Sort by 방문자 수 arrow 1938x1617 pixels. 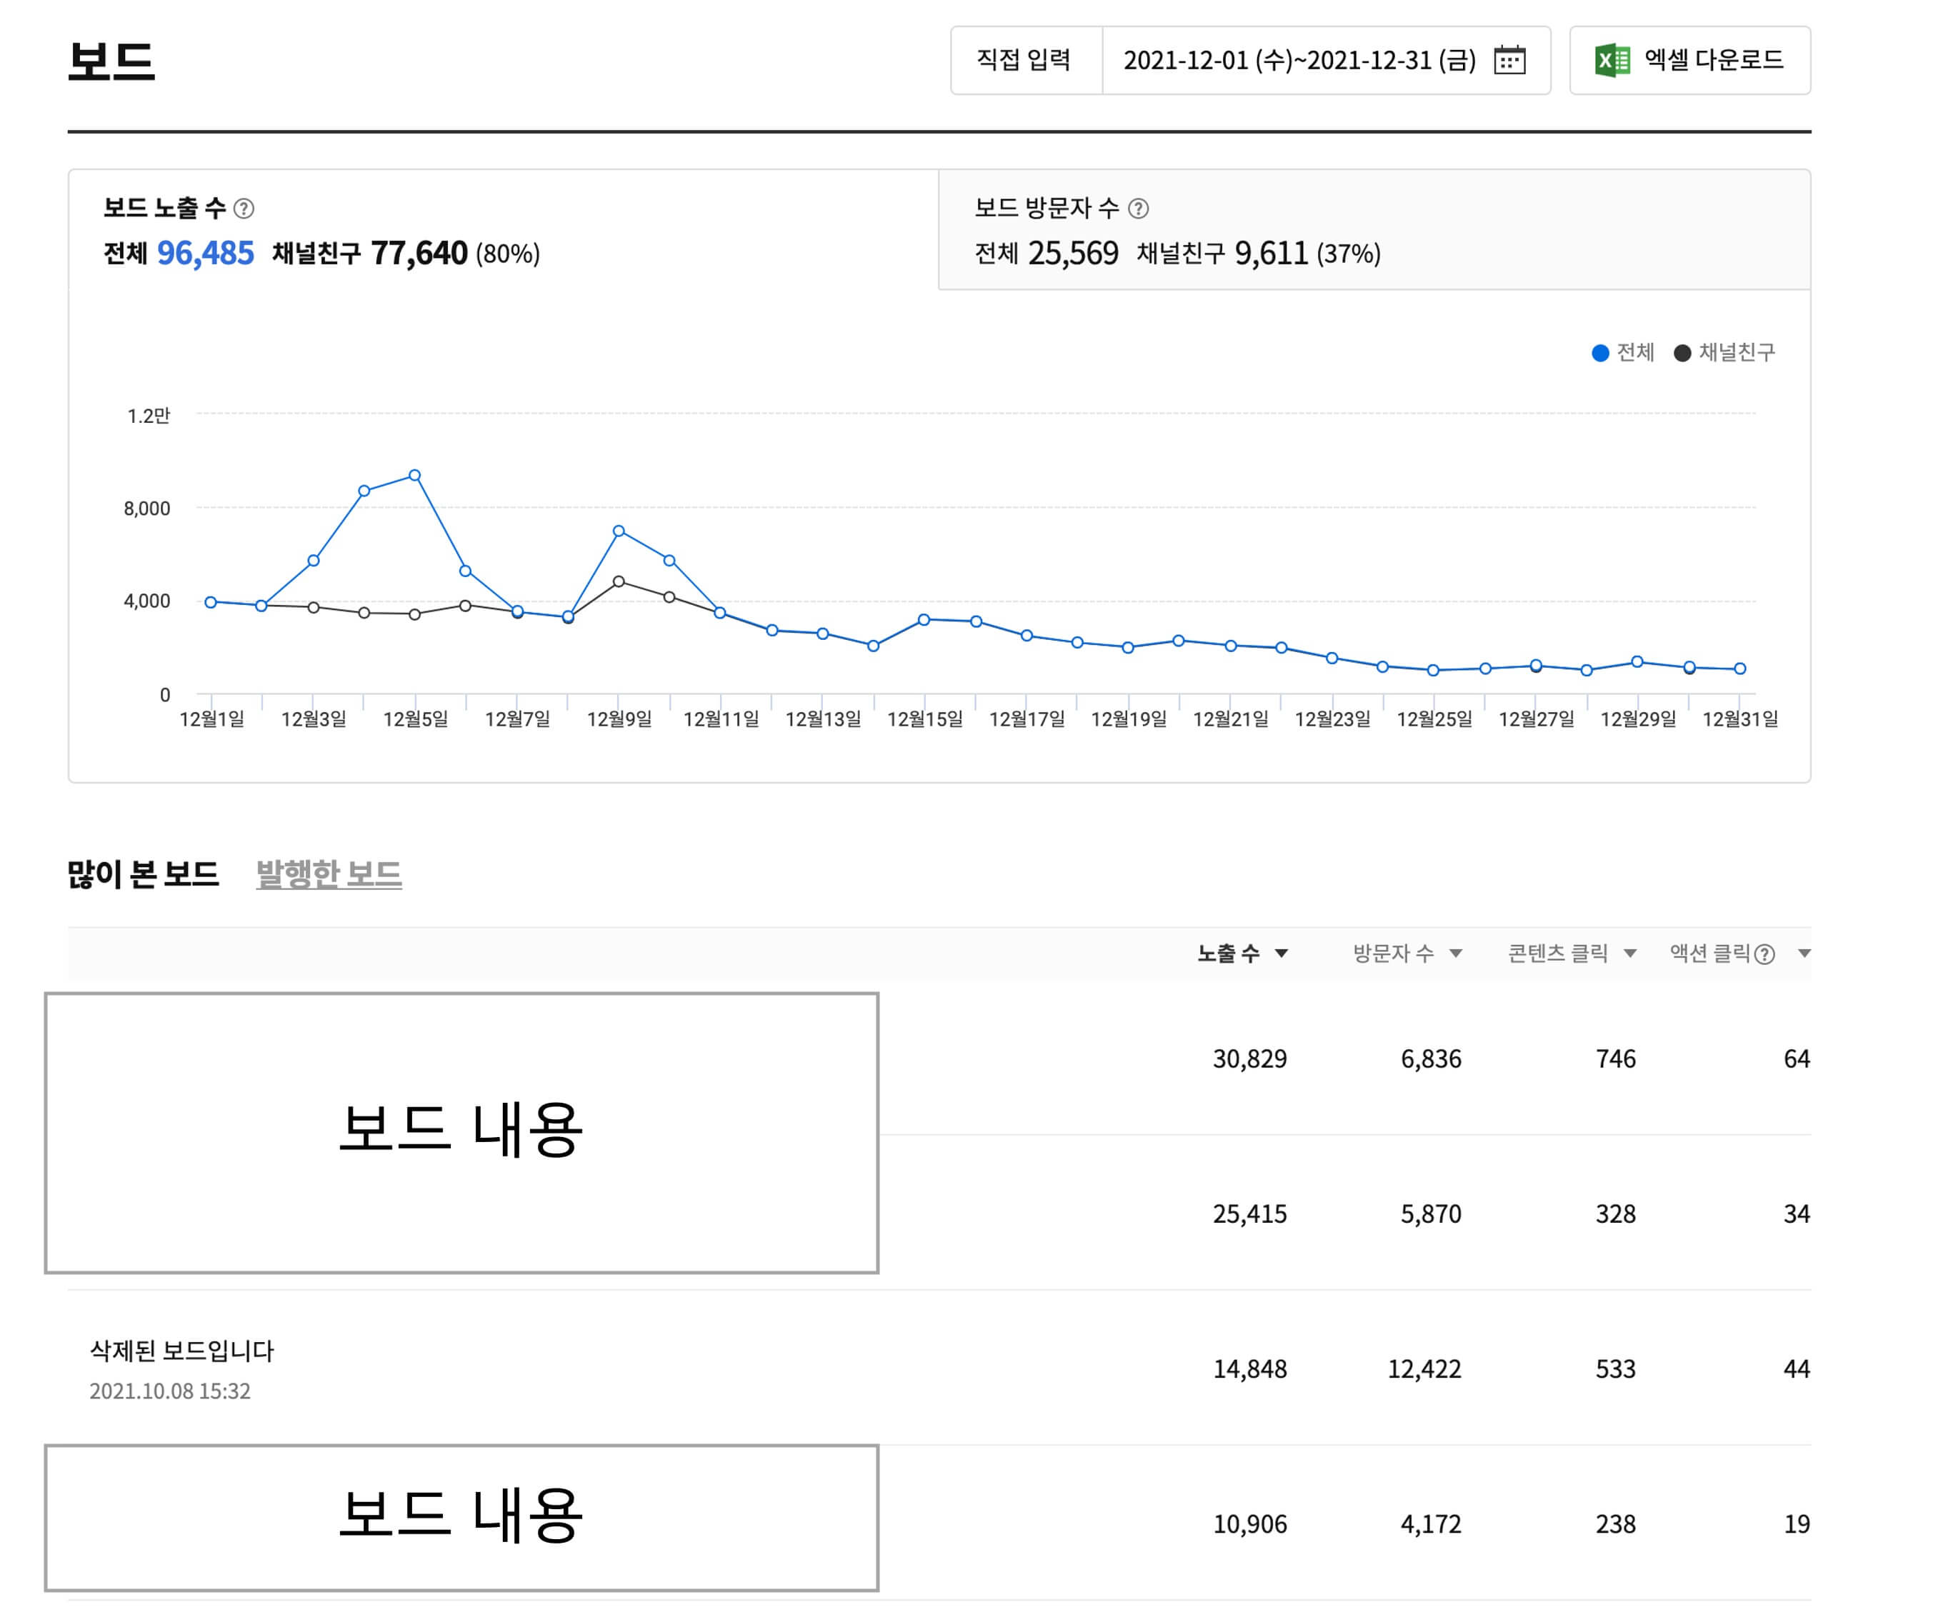click(1455, 953)
